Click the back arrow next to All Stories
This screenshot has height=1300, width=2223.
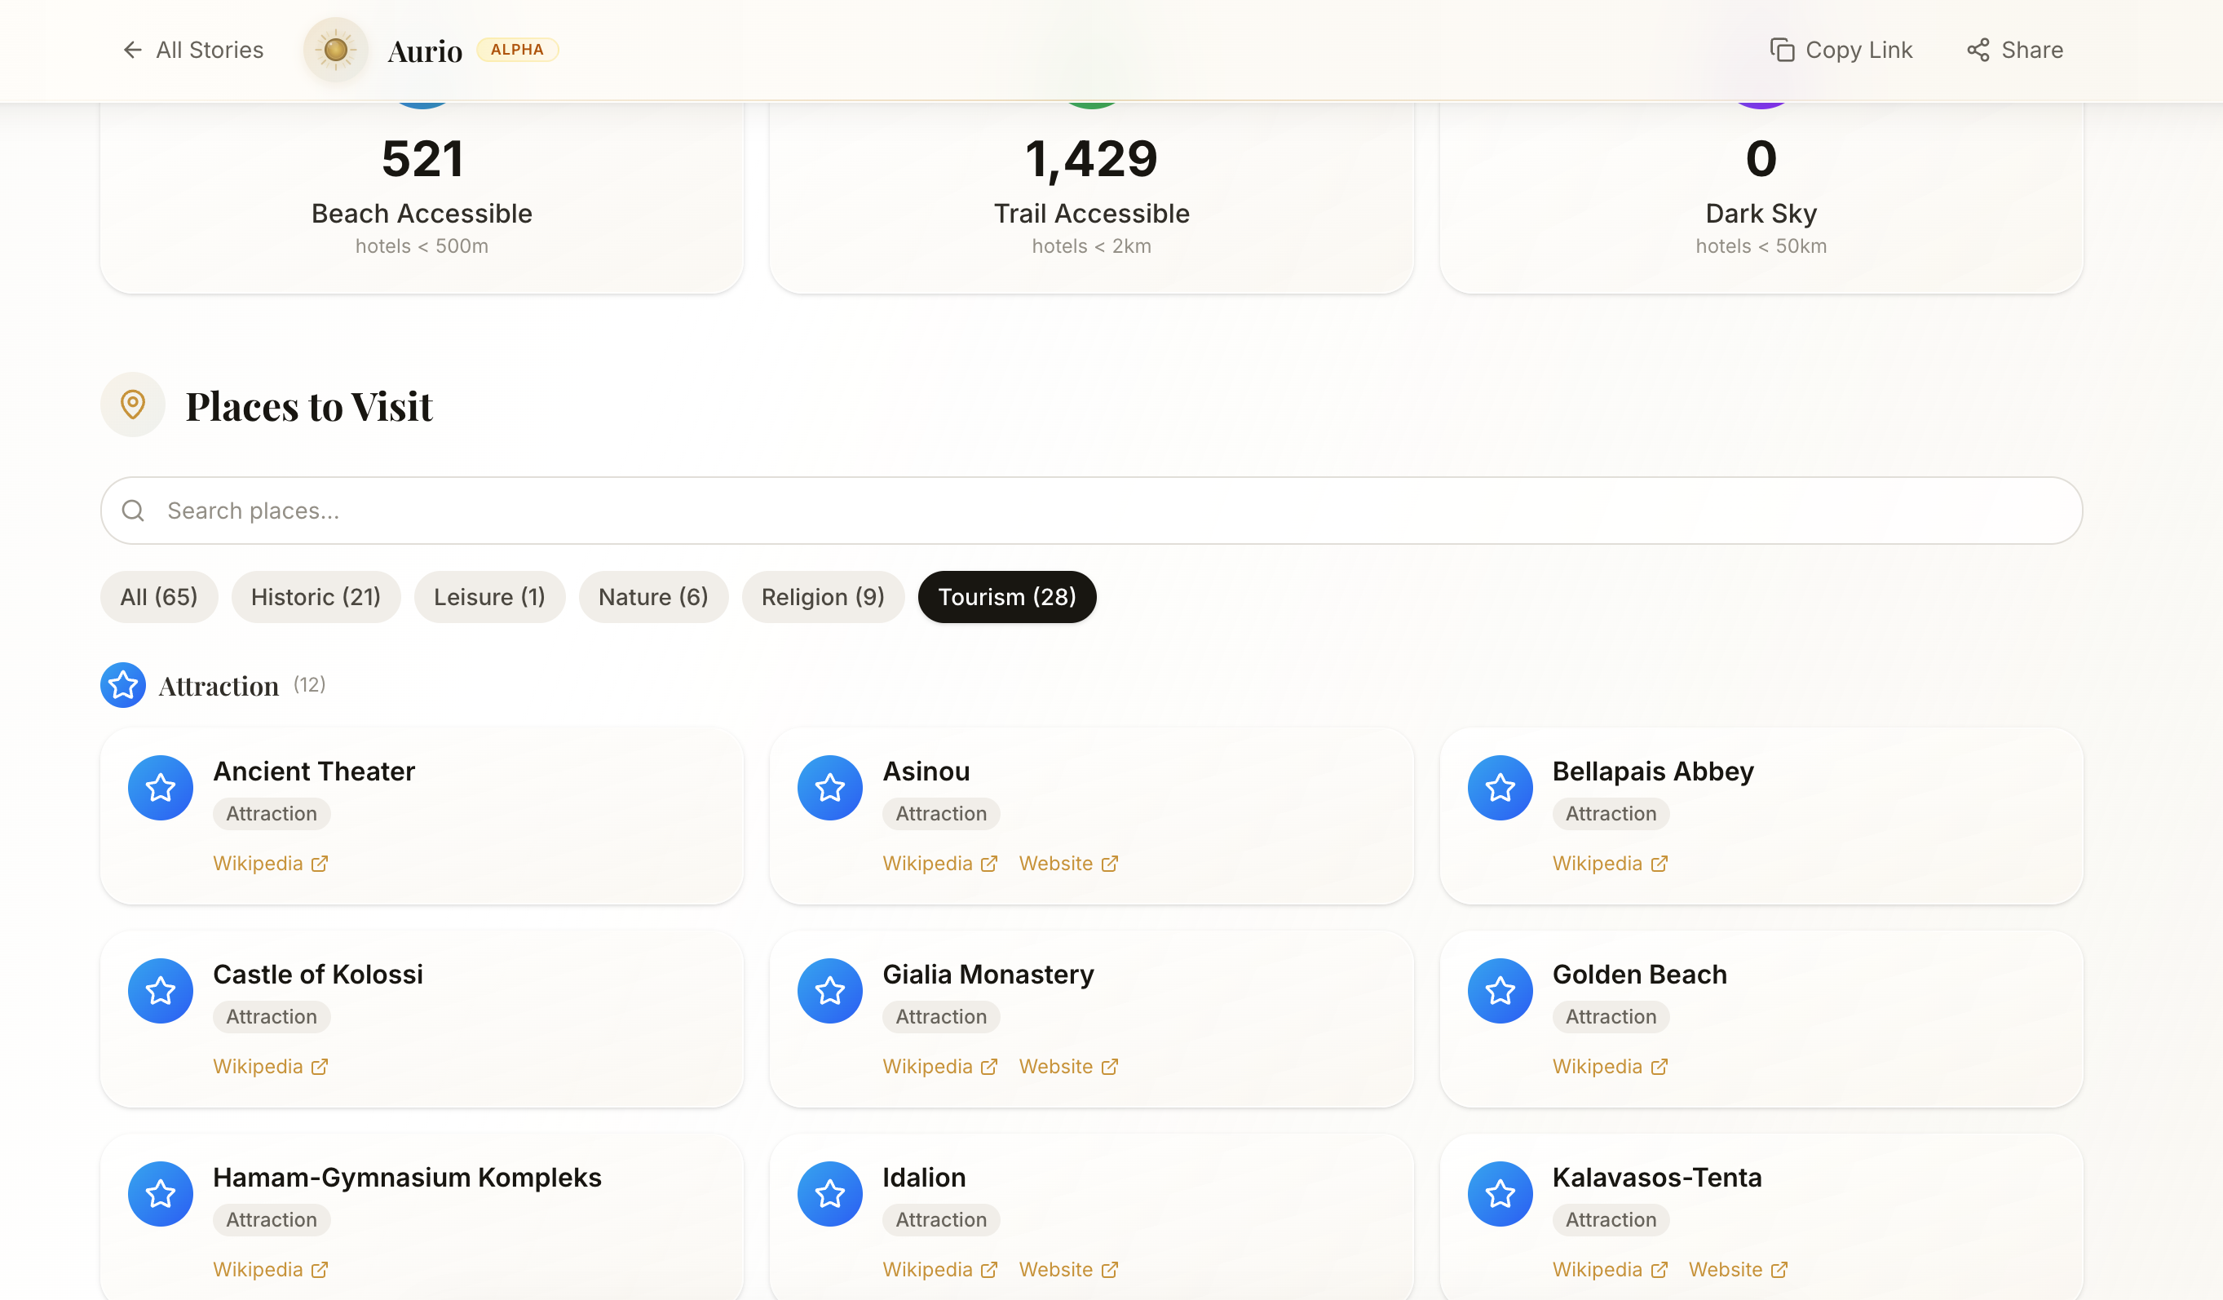132,51
